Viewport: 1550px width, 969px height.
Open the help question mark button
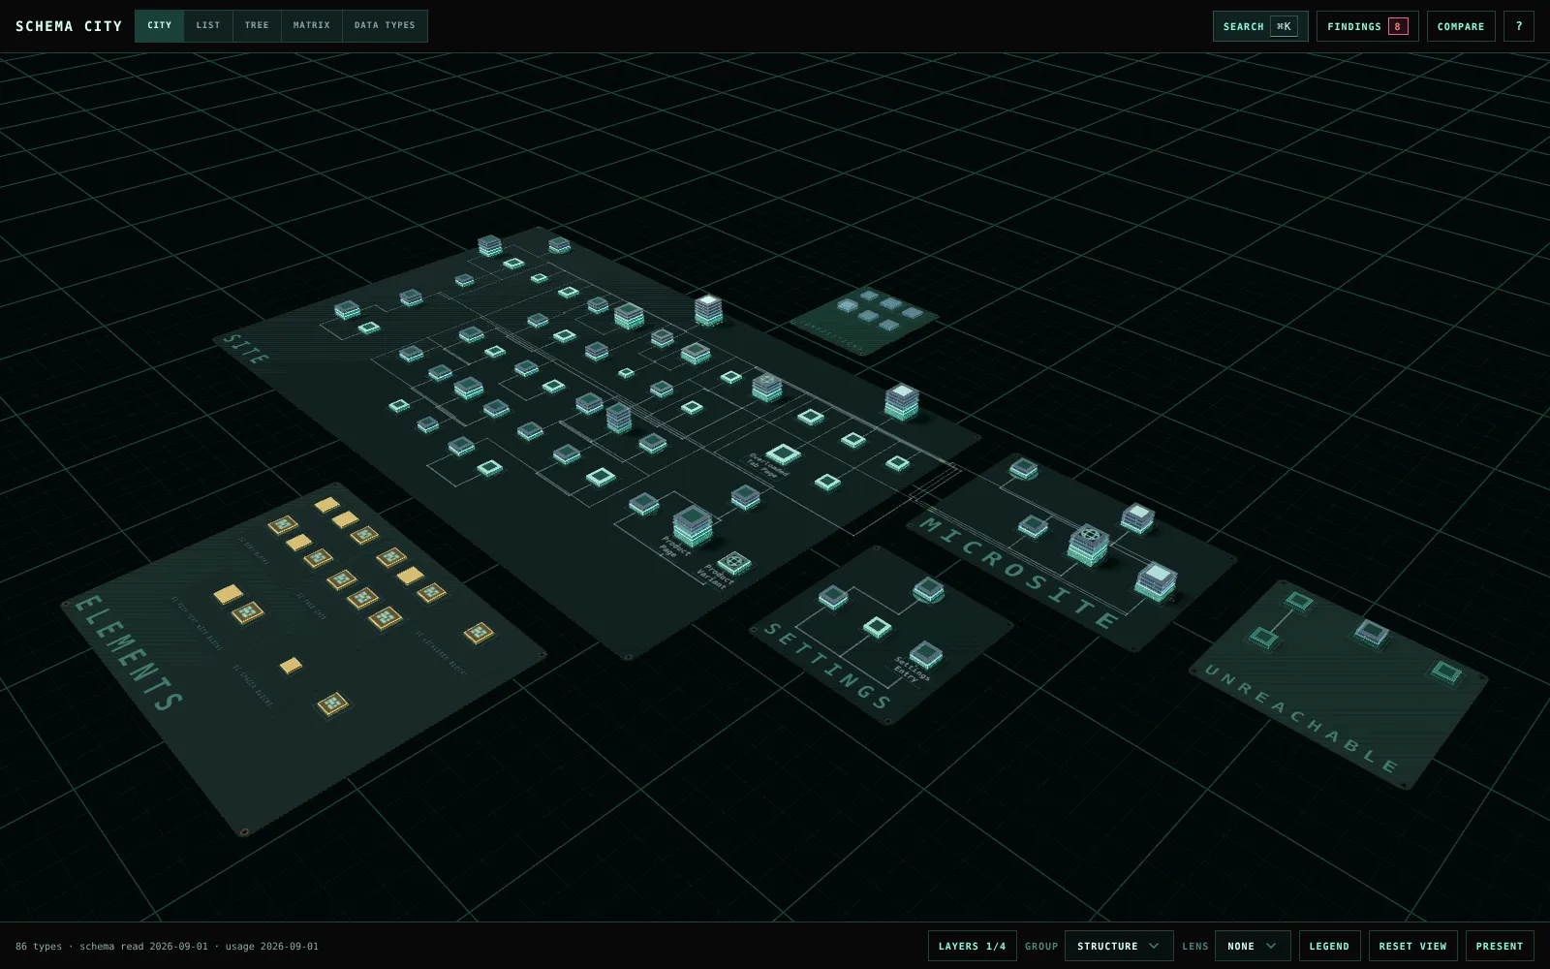pos(1518,26)
